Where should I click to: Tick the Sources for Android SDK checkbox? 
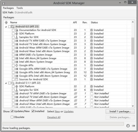pos(13,79)
